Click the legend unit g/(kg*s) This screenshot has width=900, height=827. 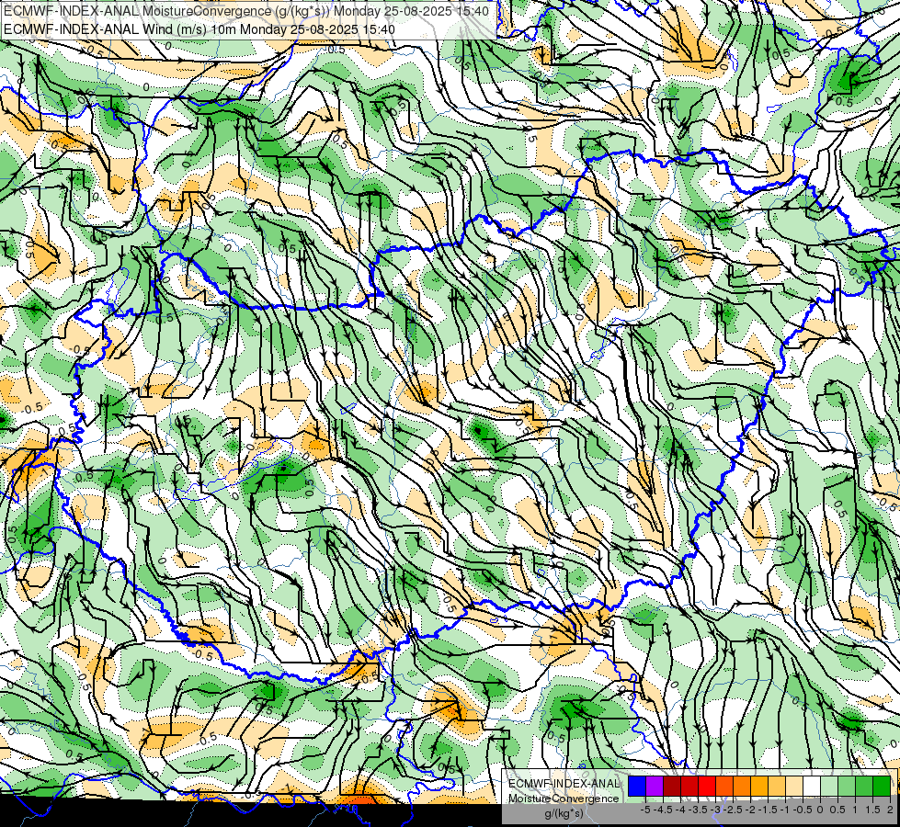click(x=564, y=813)
